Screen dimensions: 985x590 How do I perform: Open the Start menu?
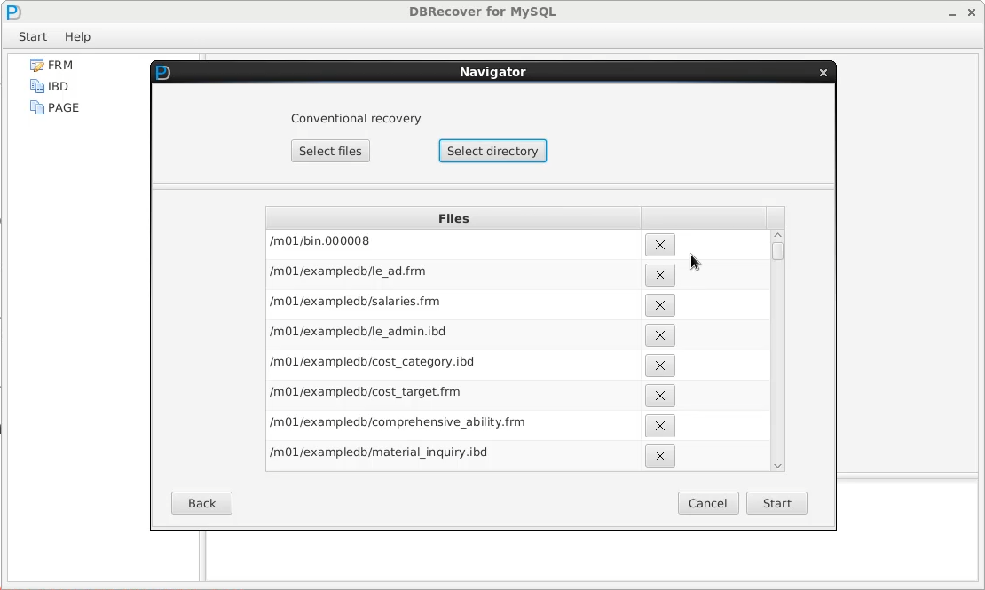pyautogui.click(x=33, y=36)
